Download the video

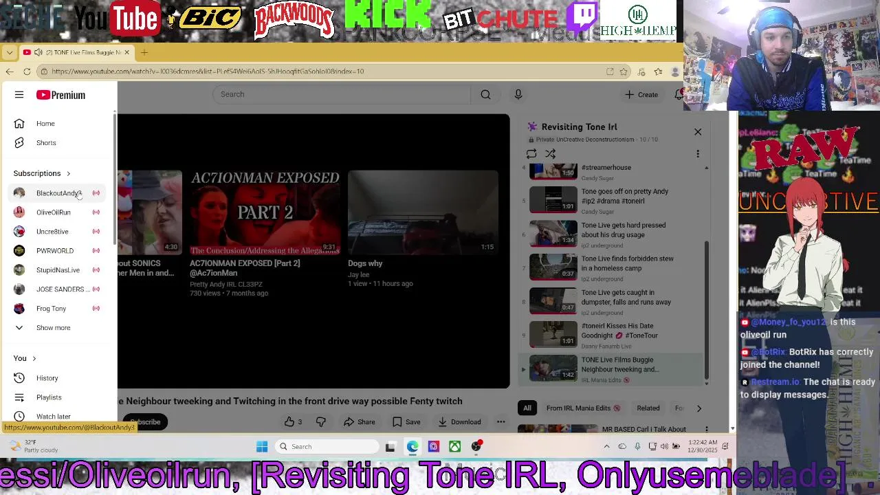click(460, 421)
